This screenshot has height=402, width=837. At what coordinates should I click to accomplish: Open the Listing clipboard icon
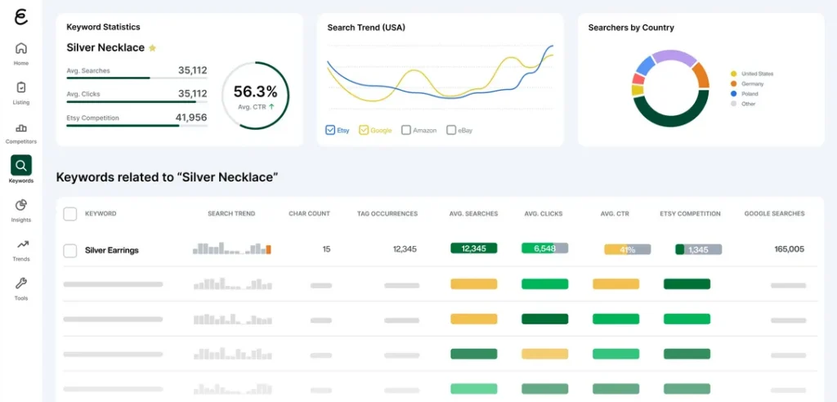tap(20, 87)
